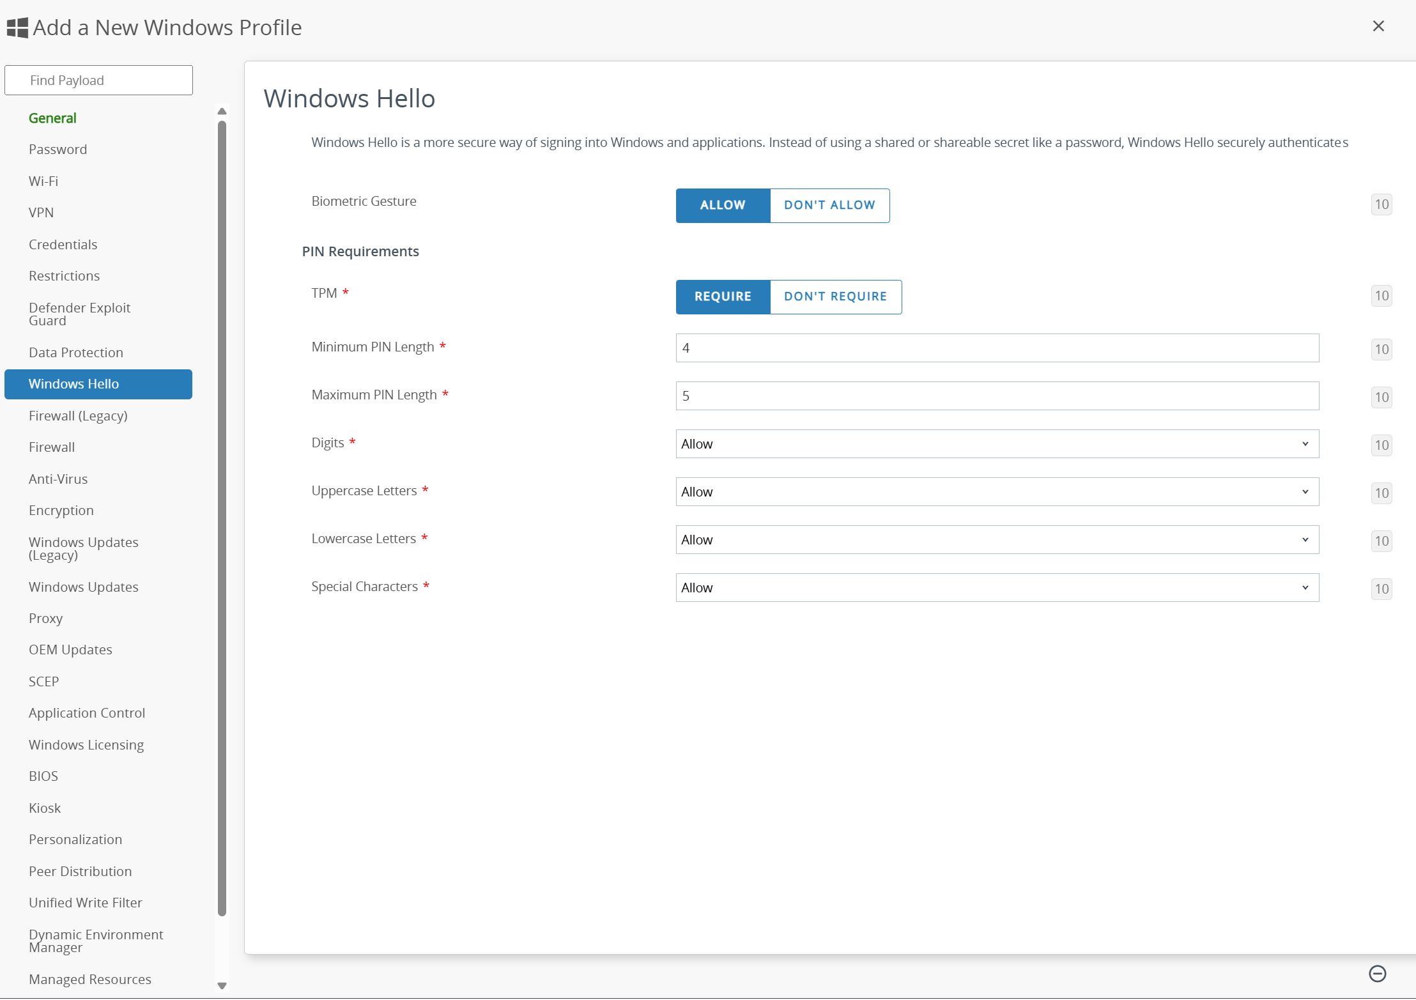Viewport: 1416px width, 1000px height.
Task: Open the Digits dropdown
Action: pos(996,444)
